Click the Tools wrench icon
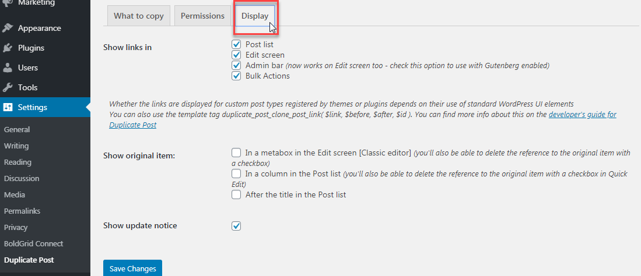 point(8,87)
